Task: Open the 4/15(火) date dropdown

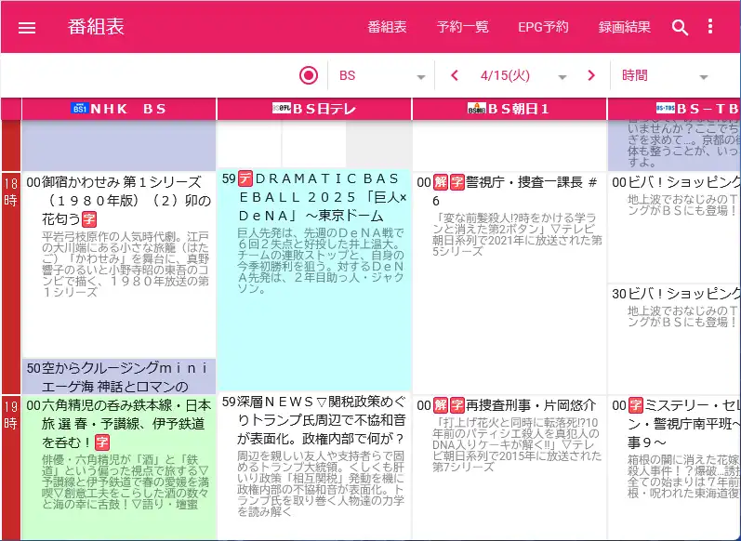Action: [523, 75]
